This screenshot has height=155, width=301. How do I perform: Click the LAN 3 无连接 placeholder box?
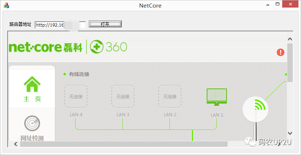tap(122, 96)
